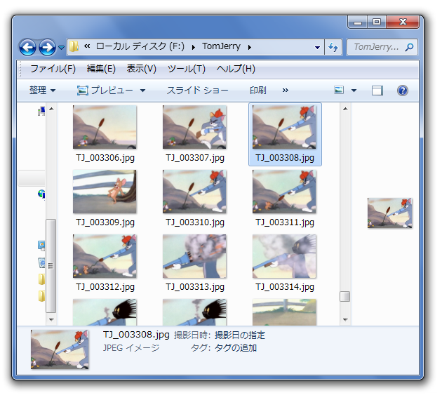This screenshot has height=407, width=442.
Task: Close the Explorer window
Action: point(403,22)
